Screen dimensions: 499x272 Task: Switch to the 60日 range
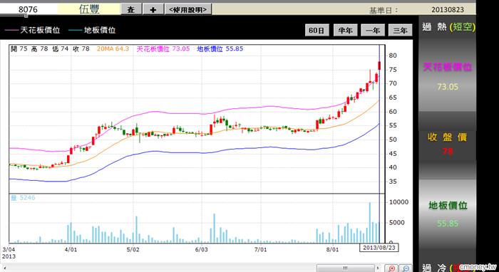pos(317,31)
